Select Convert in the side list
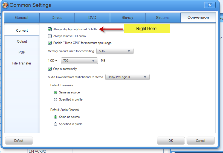This screenshot has height=153, width=223. pyautogui.click(x=22, y=30)
